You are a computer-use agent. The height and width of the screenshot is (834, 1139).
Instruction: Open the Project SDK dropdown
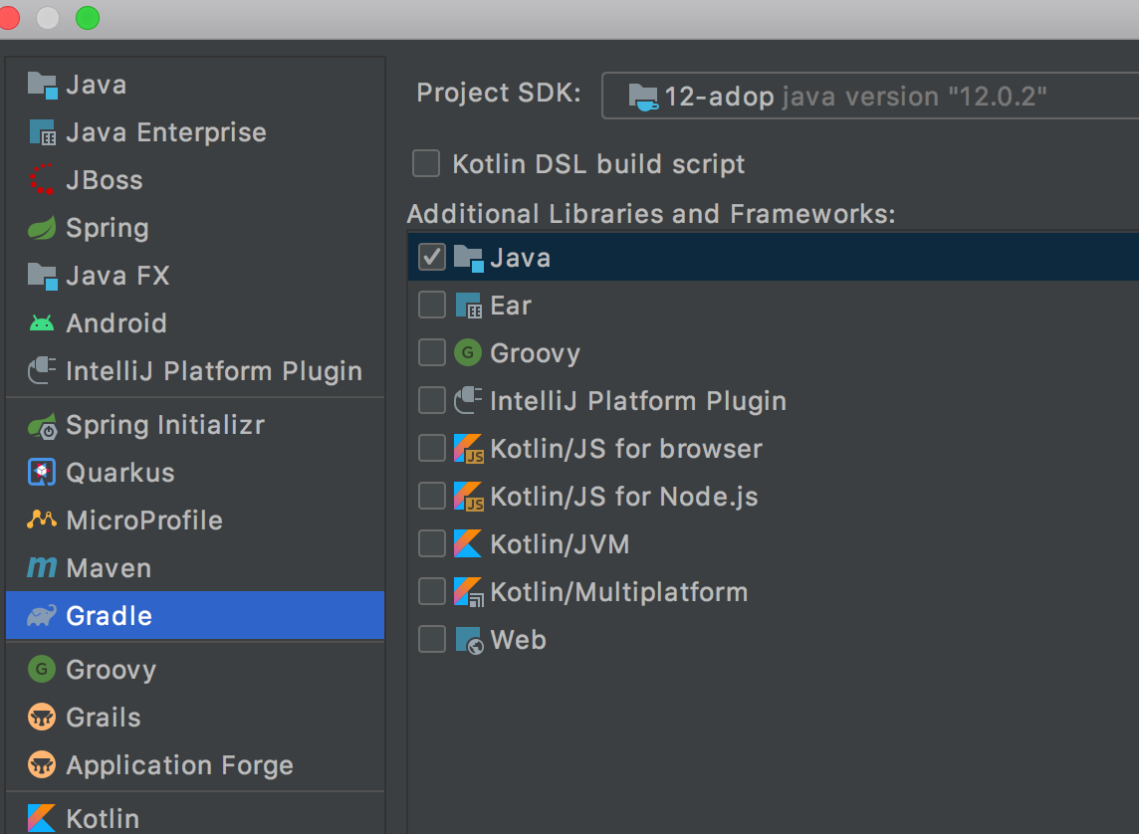pyautogui.click(x=870, y=96)
